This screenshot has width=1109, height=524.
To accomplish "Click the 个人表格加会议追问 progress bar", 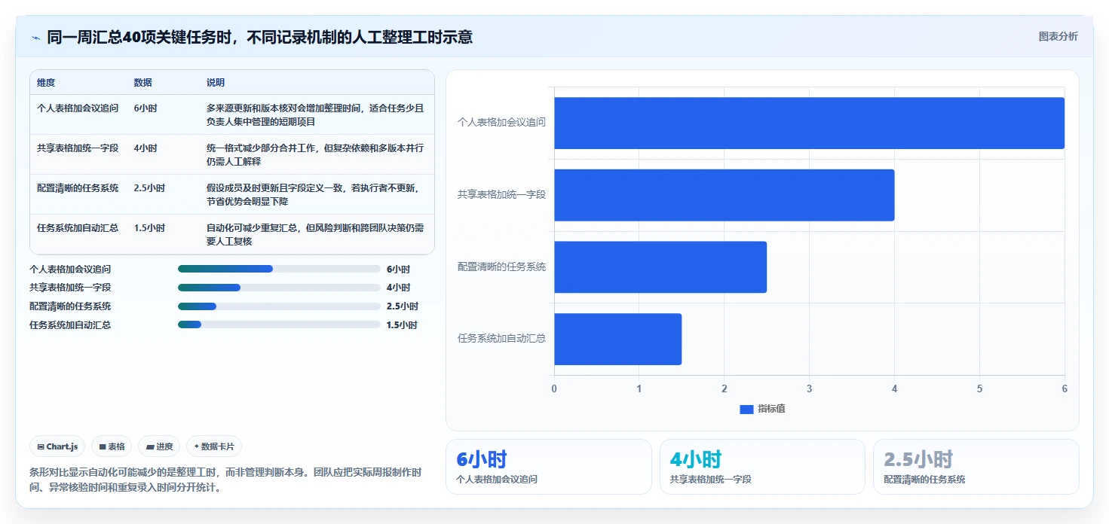I will 279,269.
